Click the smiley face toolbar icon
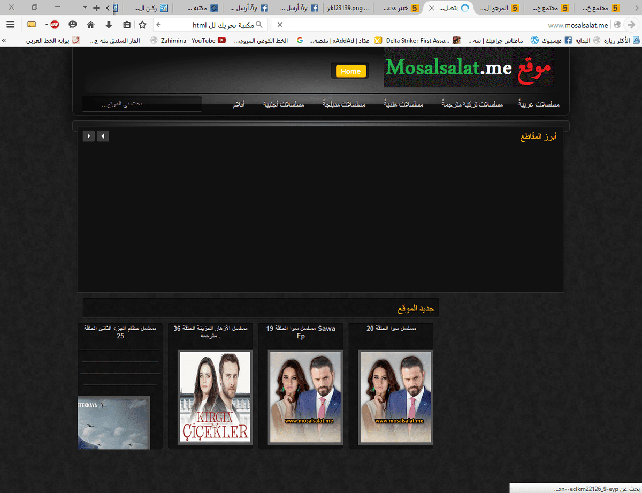642x493 pixels. [x=73, y=25]
